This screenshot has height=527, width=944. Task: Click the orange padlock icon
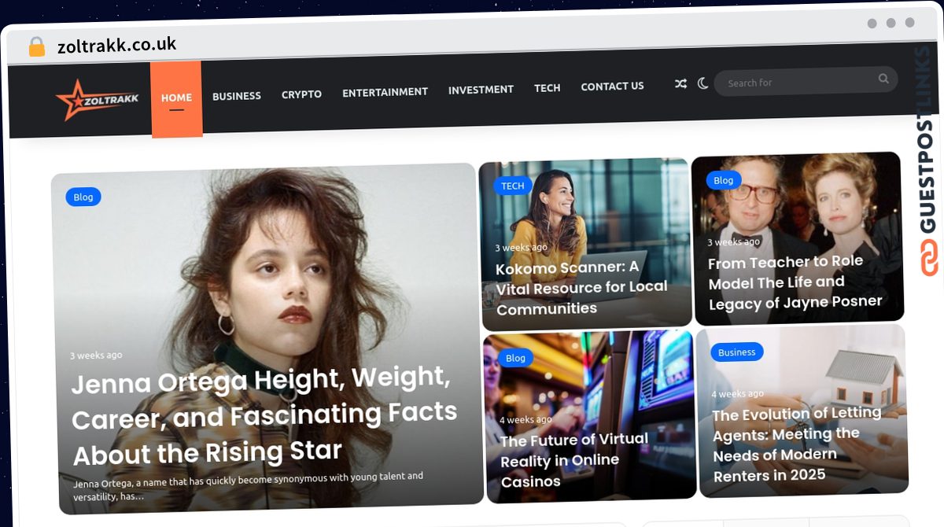tap(36, 47)
